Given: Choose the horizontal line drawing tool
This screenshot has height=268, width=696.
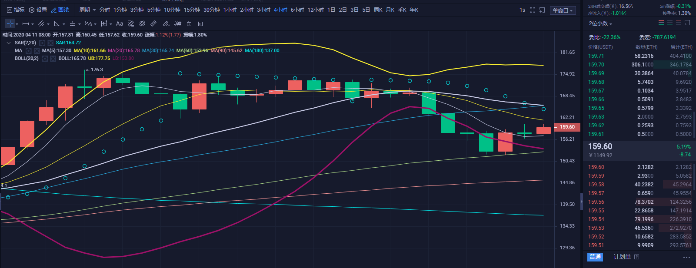Looking at the screenshot, I should point(26,23).
